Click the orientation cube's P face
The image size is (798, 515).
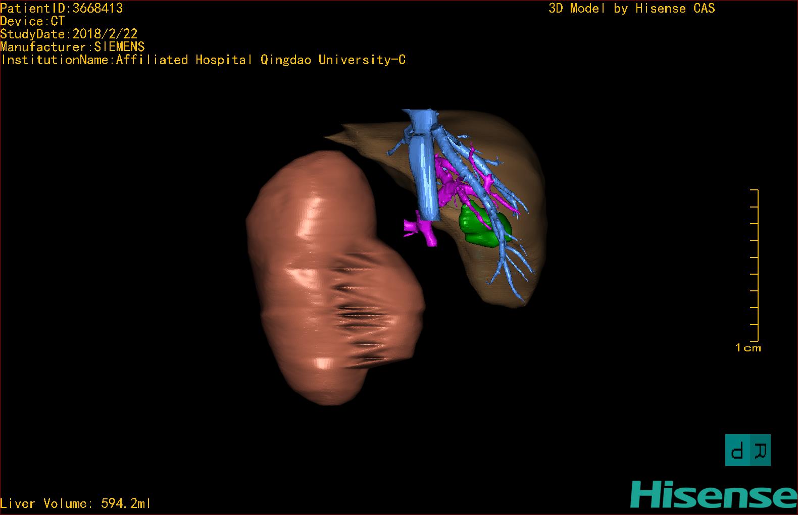tap(737, 450)
